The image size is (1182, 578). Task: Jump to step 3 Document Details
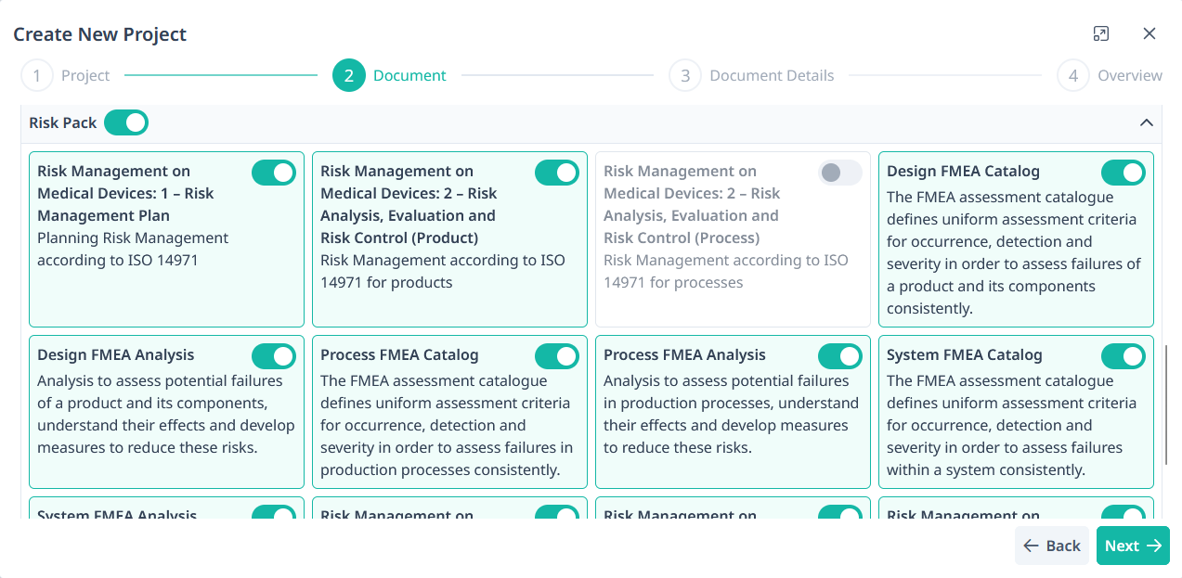[x=685, y=76]
